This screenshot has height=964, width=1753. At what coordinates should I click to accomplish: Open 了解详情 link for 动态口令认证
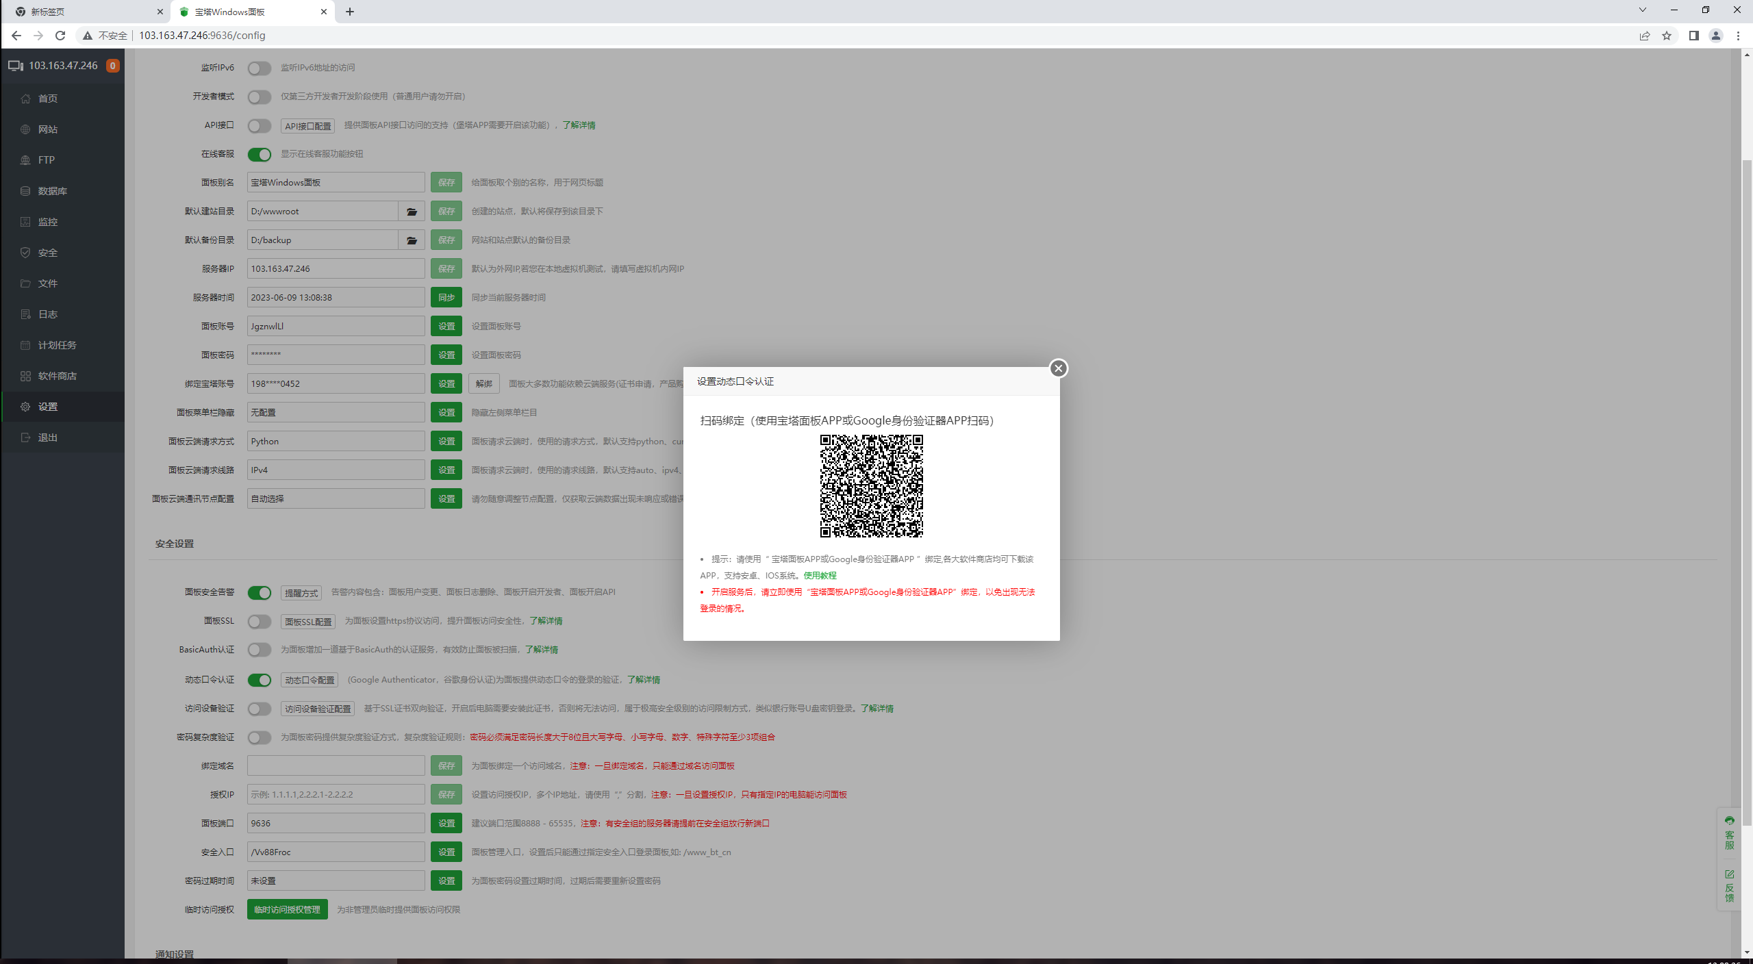tap(644, 680)
